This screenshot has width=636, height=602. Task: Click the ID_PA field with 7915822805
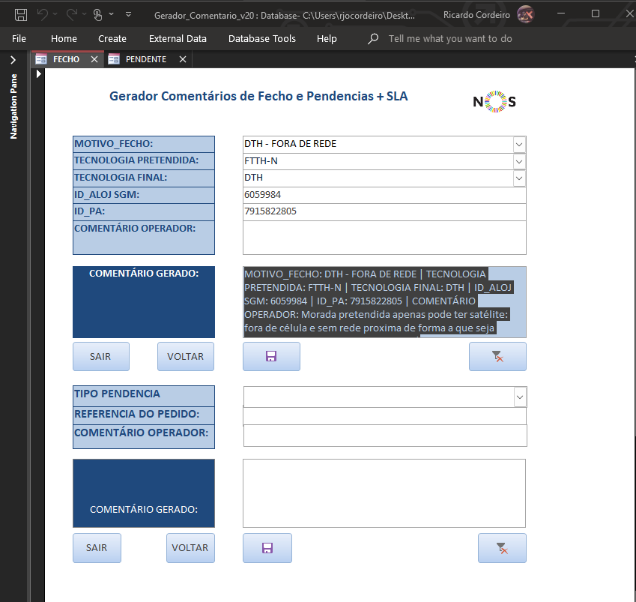pos(384,212)
